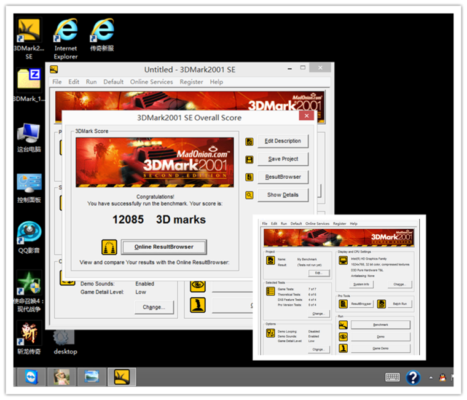The image size is (467, 400).
Task: Click the Show Details button
Action: pos(283,195)
